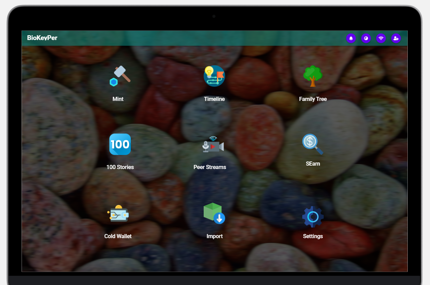The width and height of the screenshot is (430, 285).
Task: Open the Mint hammer icon
Action: pyautogui.click(x=119, y=76)
